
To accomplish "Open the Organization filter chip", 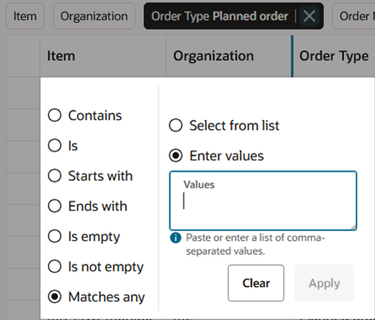I will point(94,16).
